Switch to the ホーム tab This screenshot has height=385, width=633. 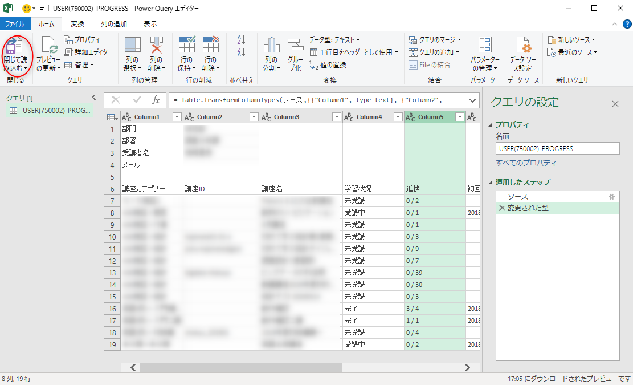coord(46,24)
